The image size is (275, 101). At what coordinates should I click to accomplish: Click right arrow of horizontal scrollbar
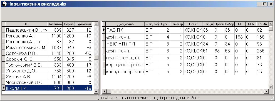(x=267, y=91)
